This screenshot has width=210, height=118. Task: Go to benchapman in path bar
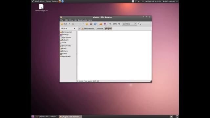(x=88, y=29)
